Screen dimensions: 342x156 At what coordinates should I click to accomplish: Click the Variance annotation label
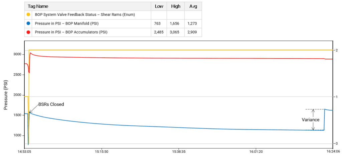click(310, 120)
